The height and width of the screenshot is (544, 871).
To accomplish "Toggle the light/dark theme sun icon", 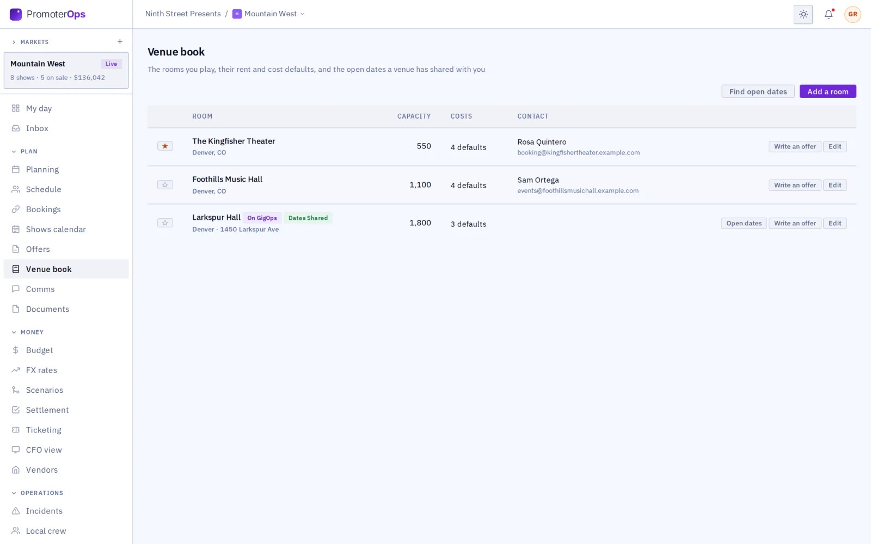I will pos(803,15).
